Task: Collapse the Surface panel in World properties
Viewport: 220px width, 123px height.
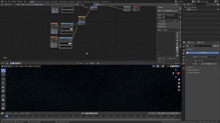Action: [190, 49]
